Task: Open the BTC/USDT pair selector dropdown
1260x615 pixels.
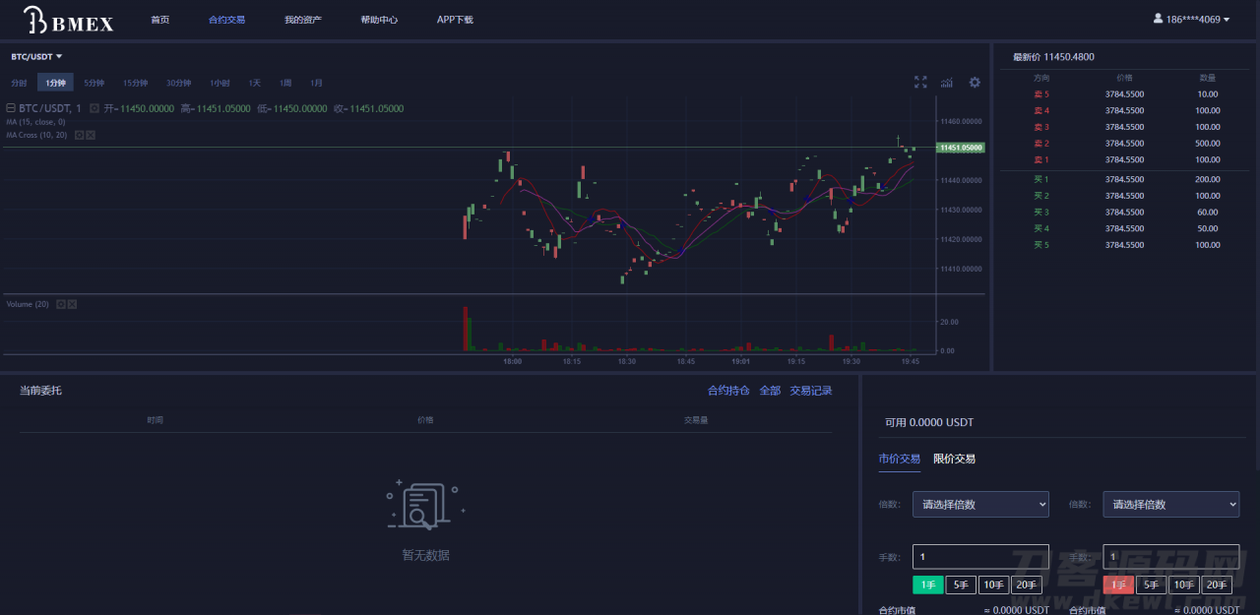Action: pos(35,56)
